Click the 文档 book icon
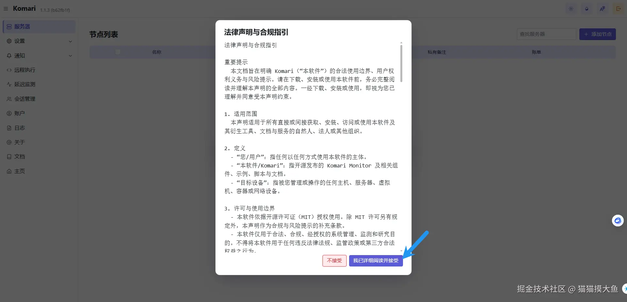 tap(9, 157)
